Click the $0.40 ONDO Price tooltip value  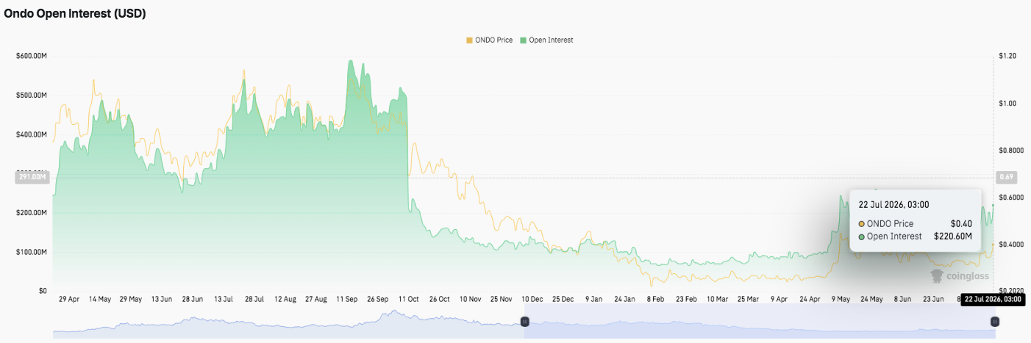click(961, 223)
